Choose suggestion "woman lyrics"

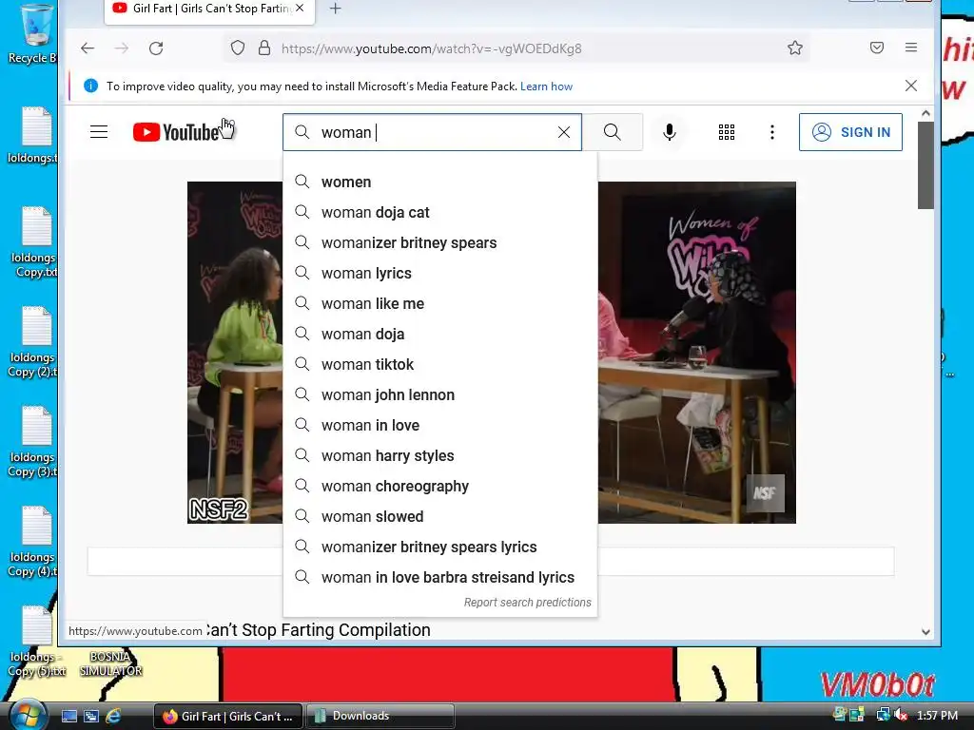[x=439, y=273]
